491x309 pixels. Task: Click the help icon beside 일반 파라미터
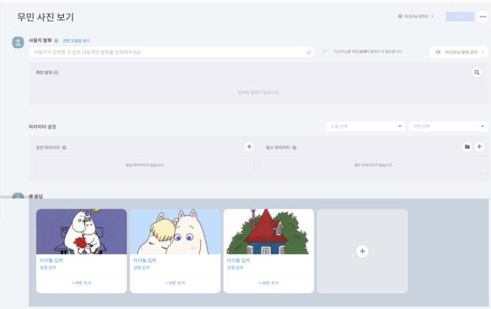click(64, 147)
